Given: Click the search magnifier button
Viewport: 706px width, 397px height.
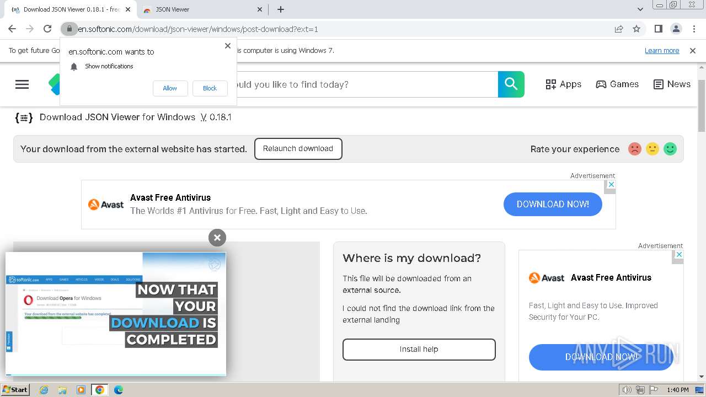Looking at the screenshot, I should pyautogui.click(x=511, y=84).
